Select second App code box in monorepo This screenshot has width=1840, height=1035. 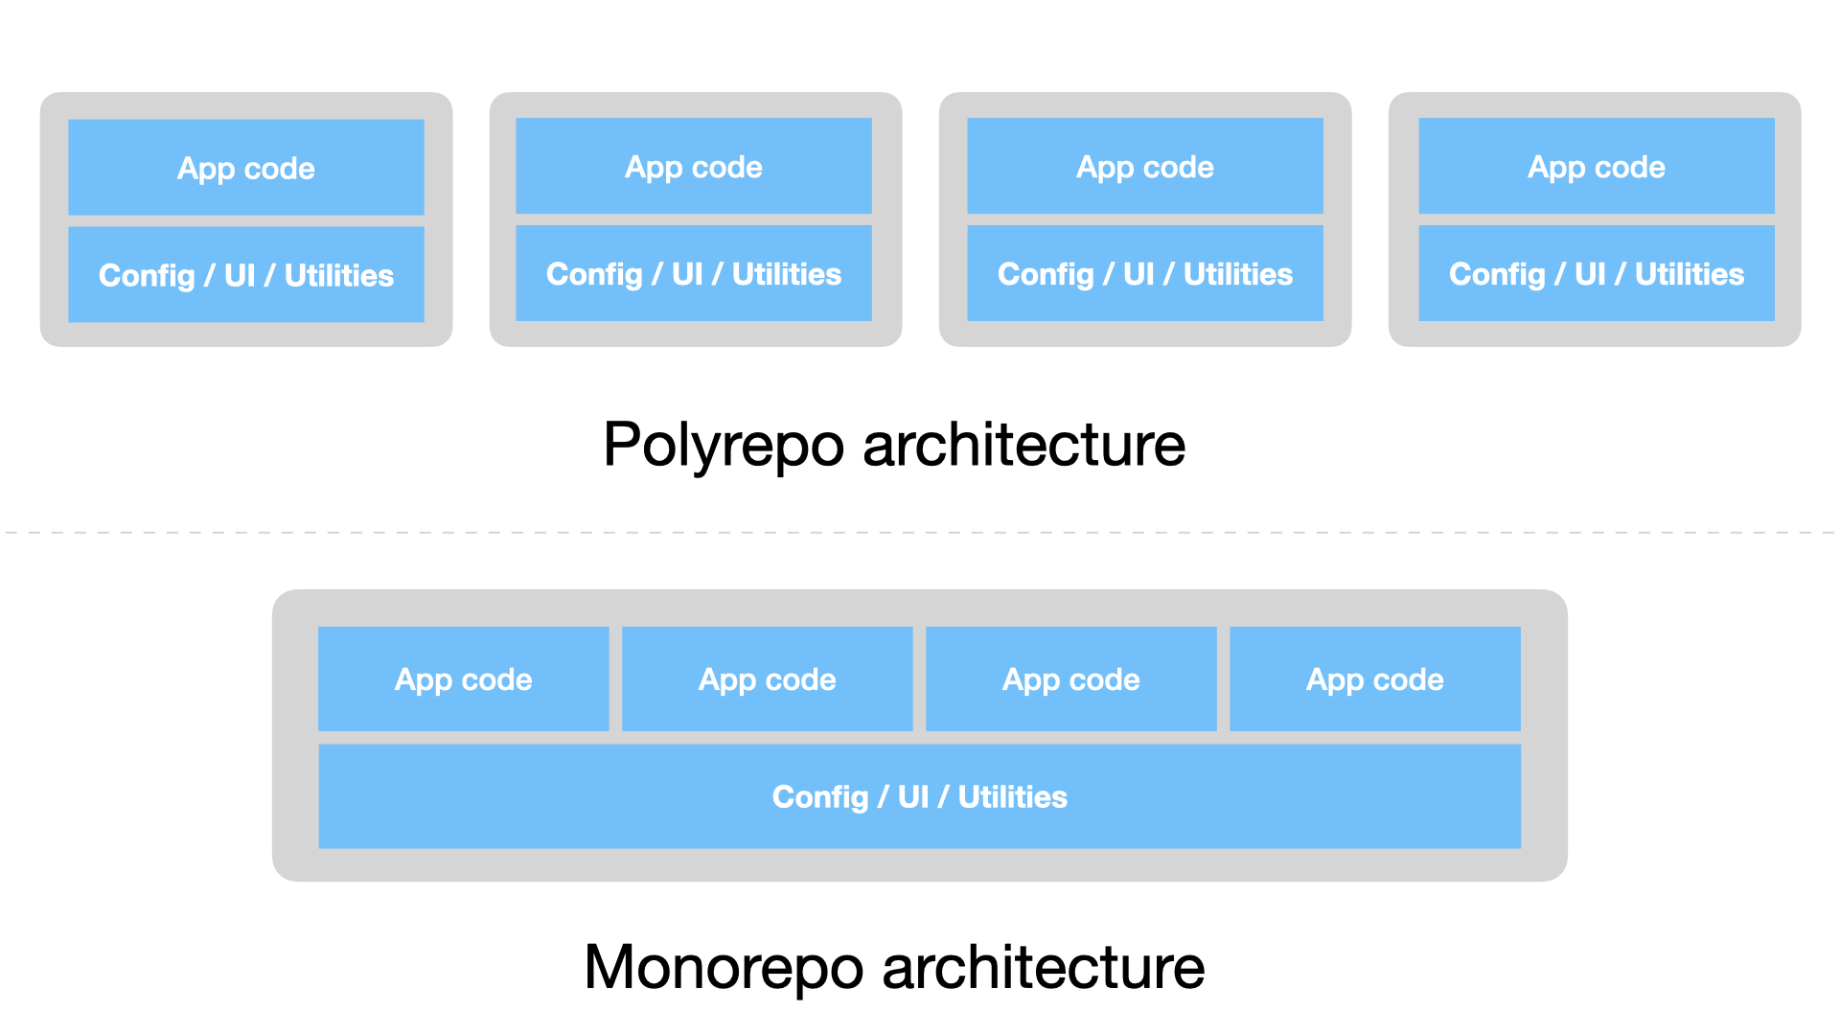tap(768, 679)
